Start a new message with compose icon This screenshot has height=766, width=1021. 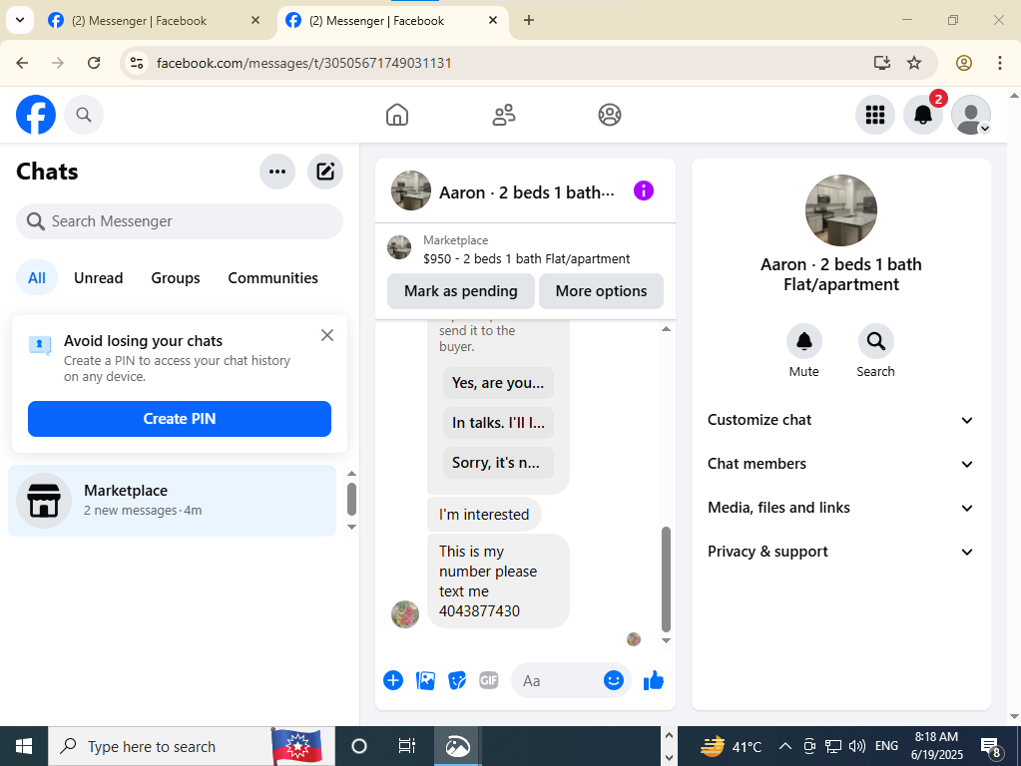(x=325, y=172)
